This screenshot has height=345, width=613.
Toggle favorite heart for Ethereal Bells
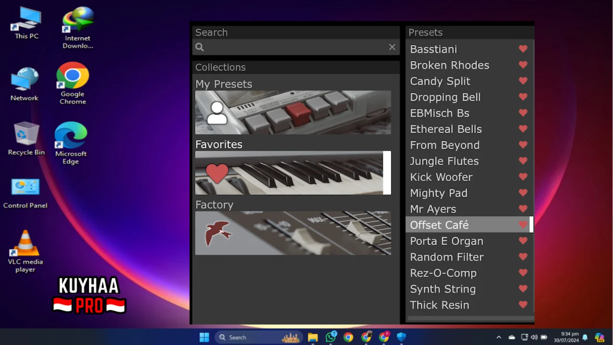pyautogui.click(x=523, y=129)
